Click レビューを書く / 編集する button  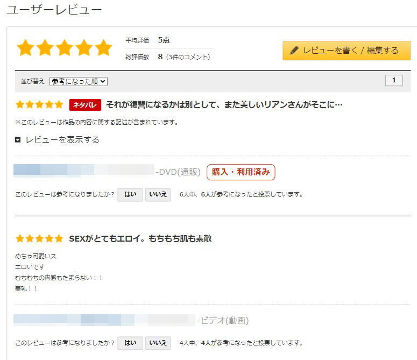(x=347, y=51)
